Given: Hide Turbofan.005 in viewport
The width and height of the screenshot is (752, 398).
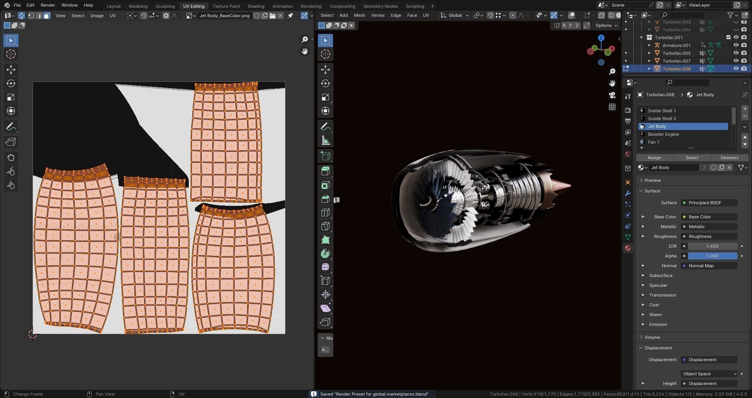Looking at the screenshot, I should (736, 53).
